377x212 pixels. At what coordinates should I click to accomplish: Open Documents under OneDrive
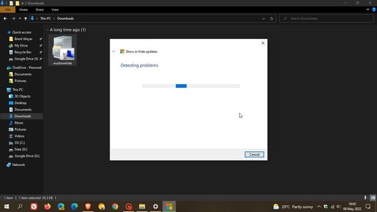point(23,74)
